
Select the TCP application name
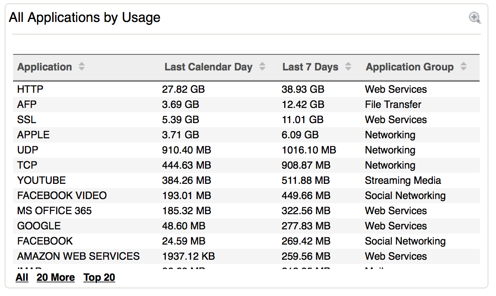[x=27, y=165]
